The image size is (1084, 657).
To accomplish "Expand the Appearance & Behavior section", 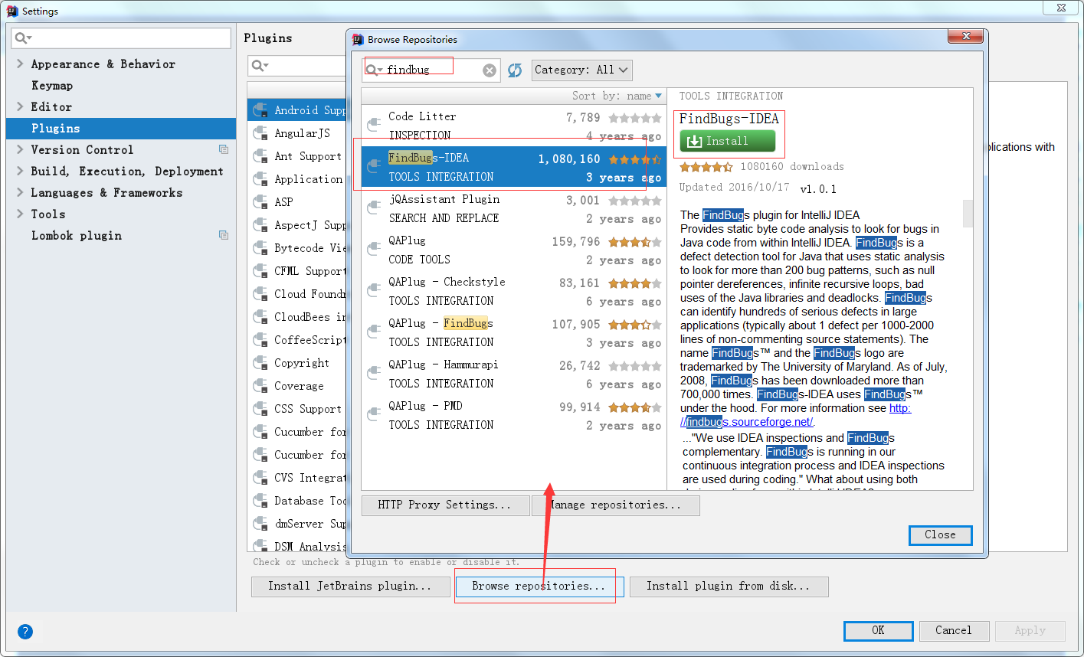I will 20,64.
